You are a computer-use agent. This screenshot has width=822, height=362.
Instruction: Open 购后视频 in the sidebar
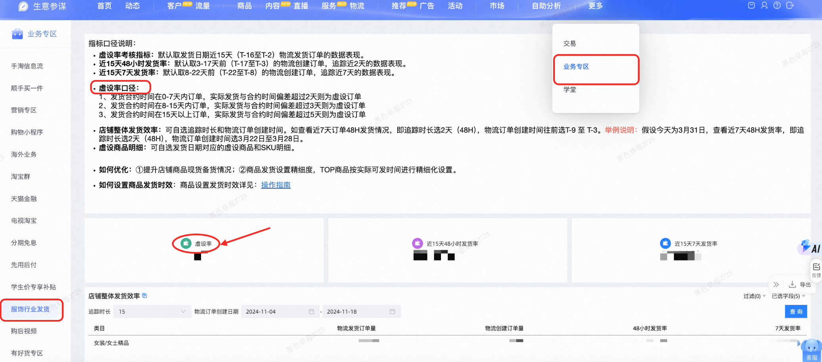[x=24, y=331]
